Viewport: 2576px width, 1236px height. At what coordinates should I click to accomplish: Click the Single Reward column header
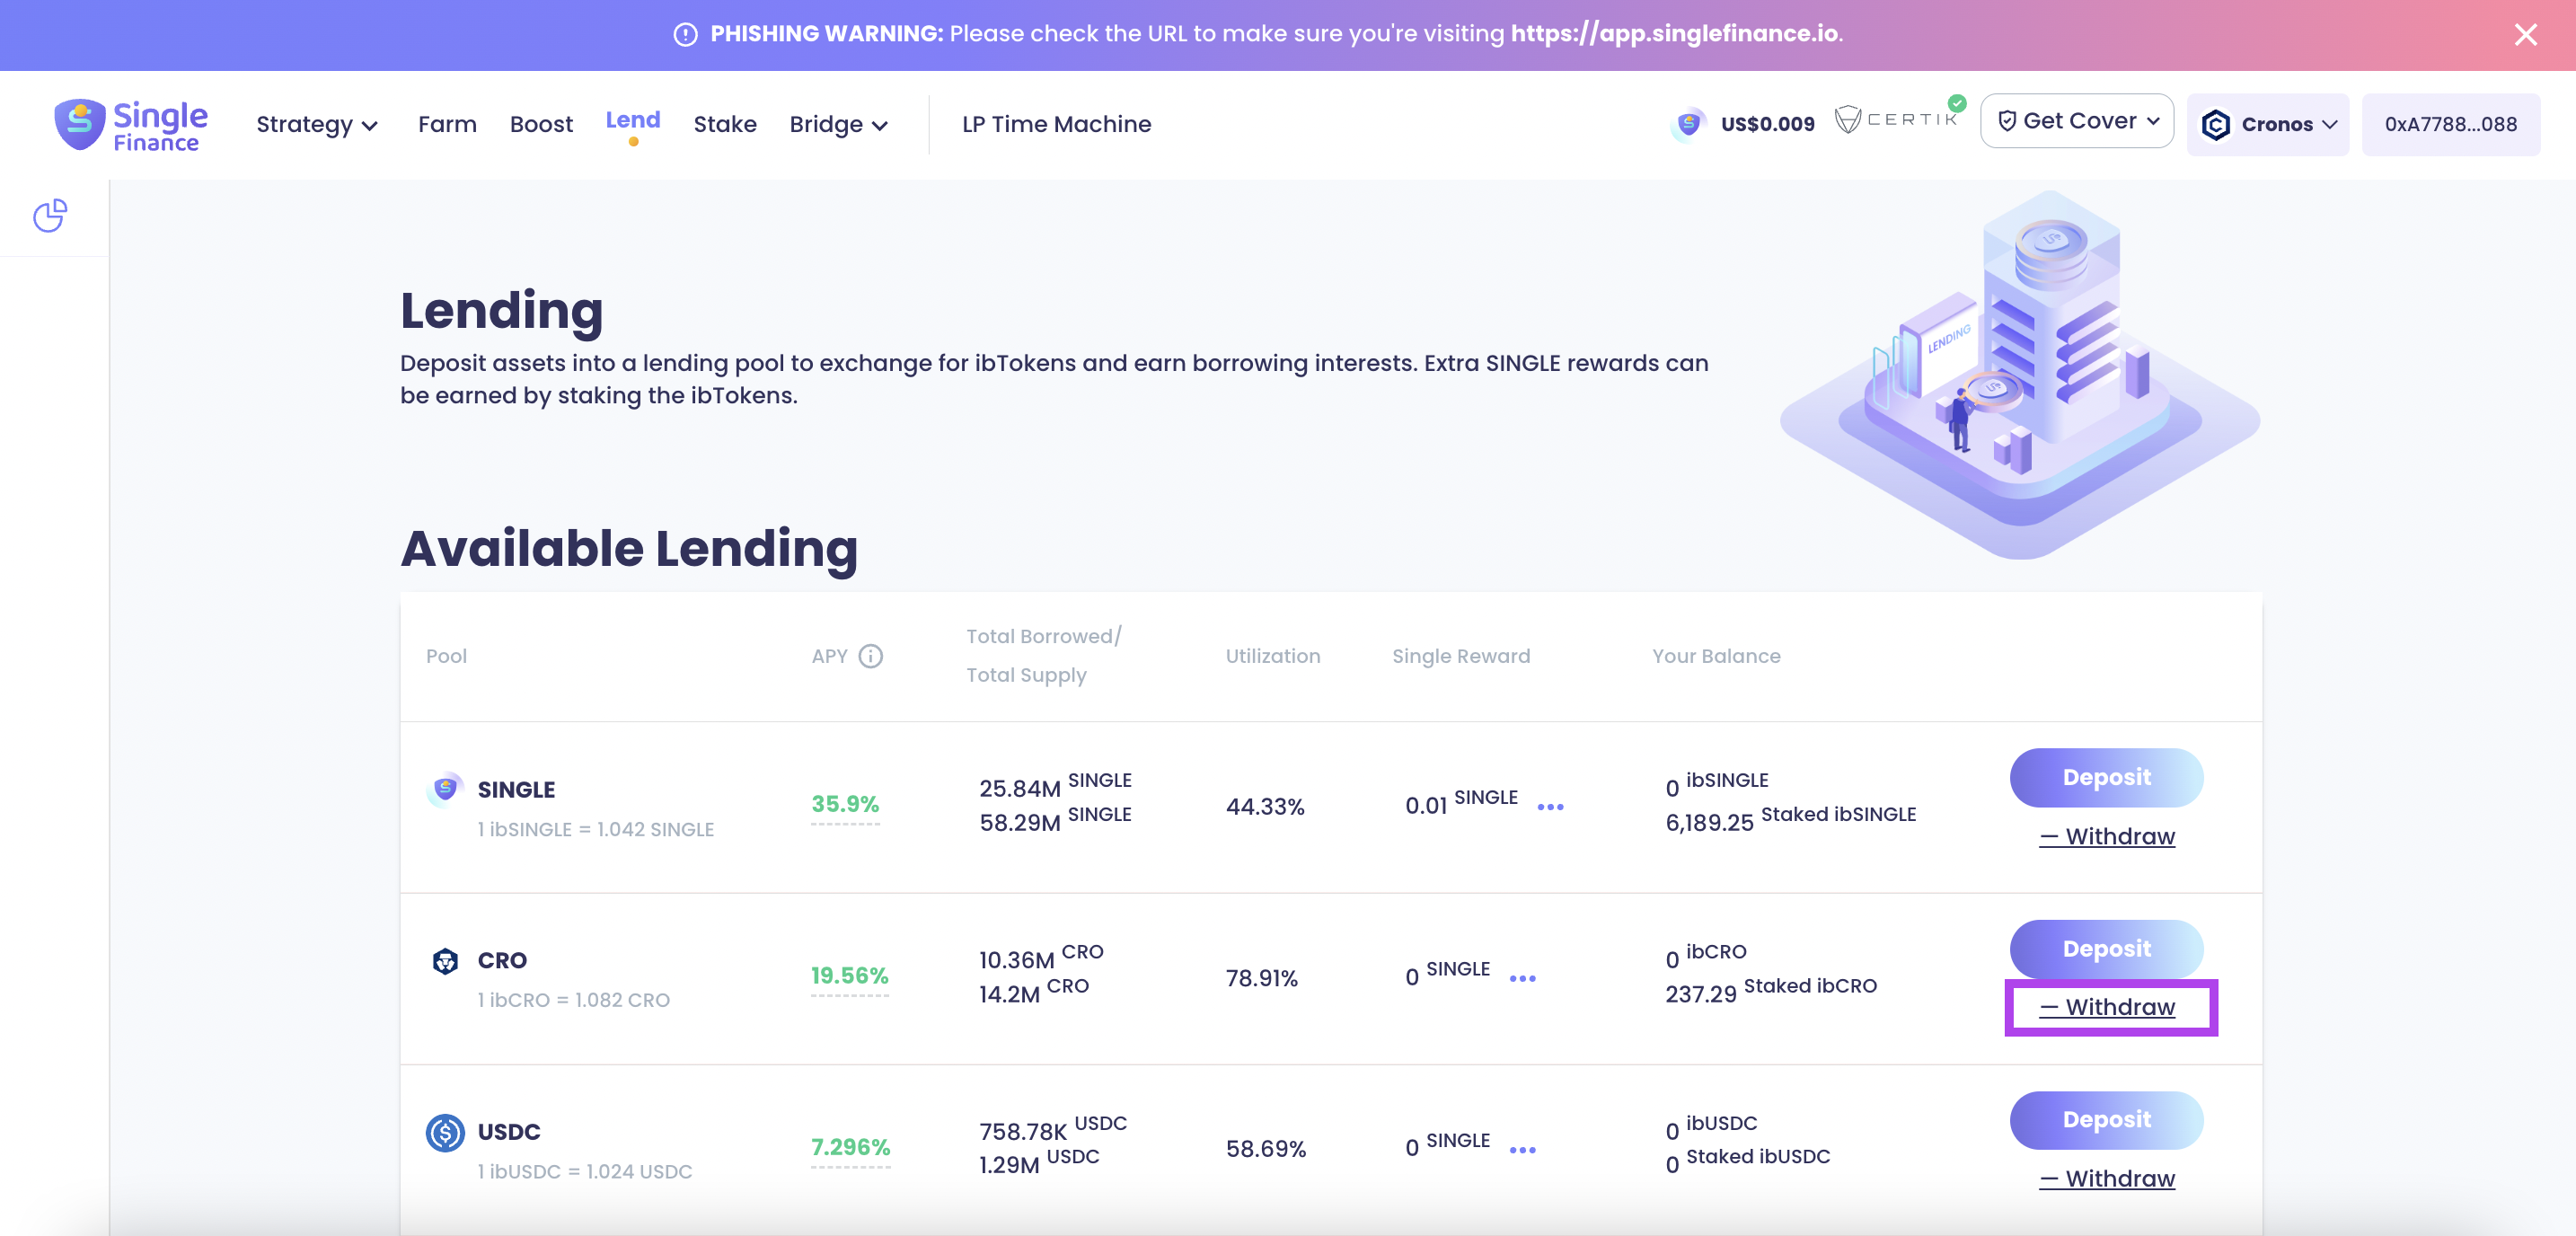[1461, 656]
